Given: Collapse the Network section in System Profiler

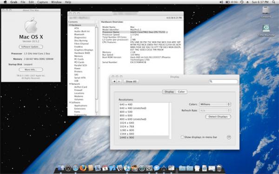Looking at the screenshot, I should pos(70,84).
